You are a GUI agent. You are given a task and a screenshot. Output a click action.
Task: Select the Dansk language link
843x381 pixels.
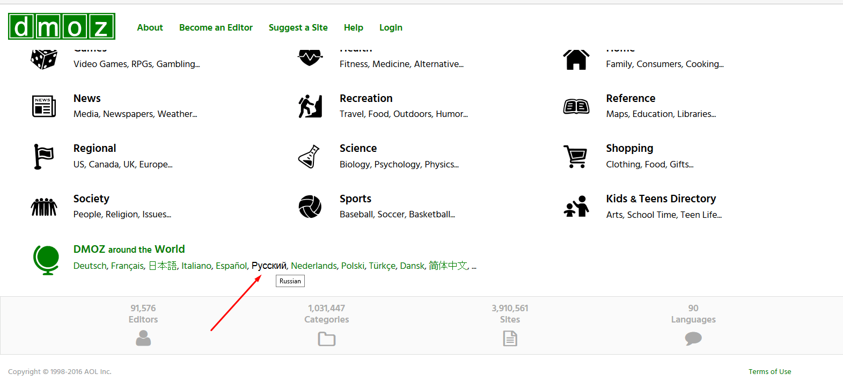pyautogui.click(x=412, y=266)
